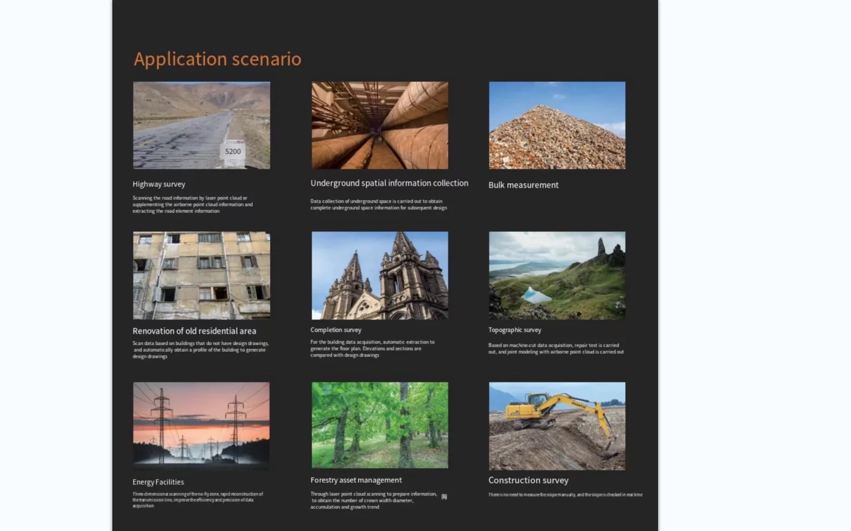Select Renovation of old residential area heading
The width and height of the screenshot is (851, 531).
(194, 331)
